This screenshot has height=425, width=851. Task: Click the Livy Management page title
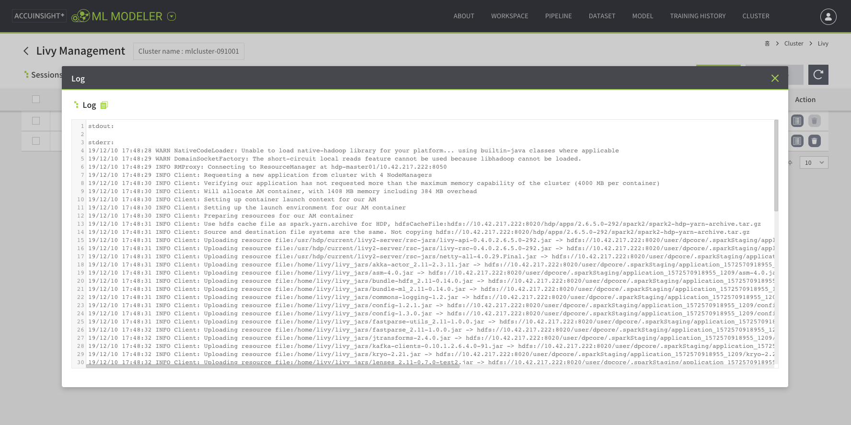click(x=80, y=51)
